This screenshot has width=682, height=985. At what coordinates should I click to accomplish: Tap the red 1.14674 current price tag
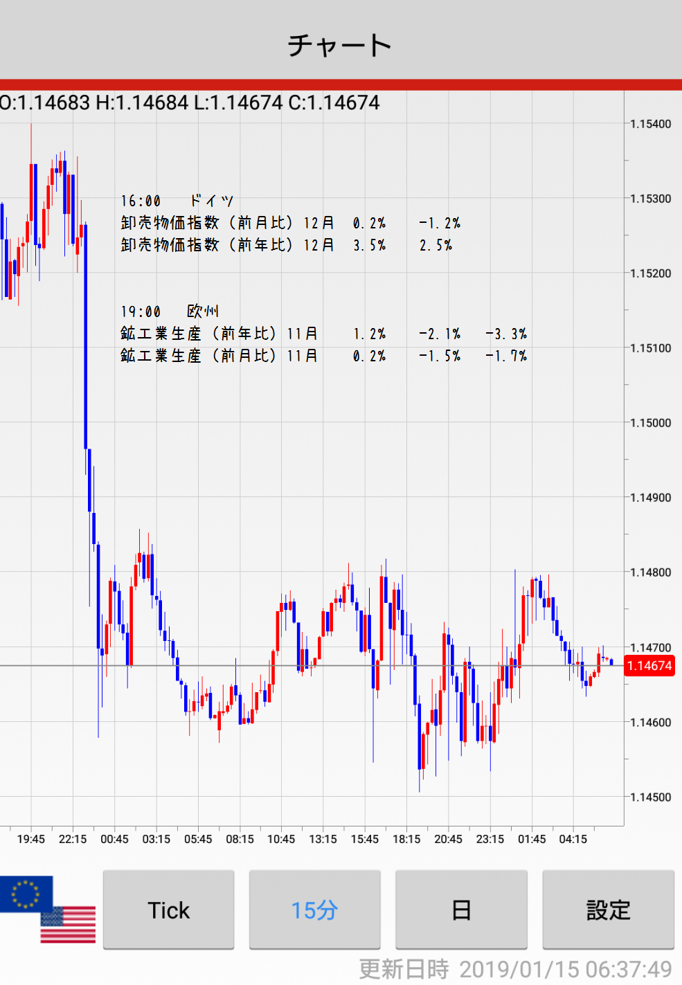(x=649, y=666)
